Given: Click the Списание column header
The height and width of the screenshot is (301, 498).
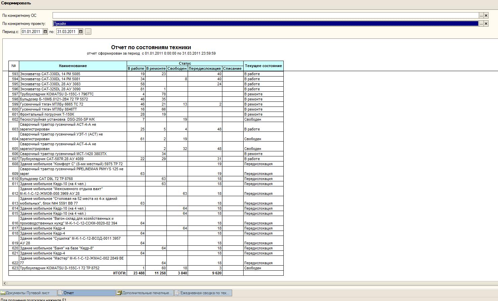Looking at the screenshot, I should point(232,68).
